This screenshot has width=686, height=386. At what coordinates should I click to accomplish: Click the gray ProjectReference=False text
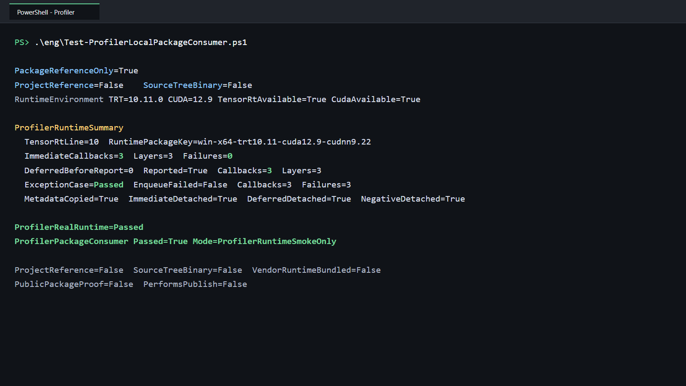tap(69, 270)
